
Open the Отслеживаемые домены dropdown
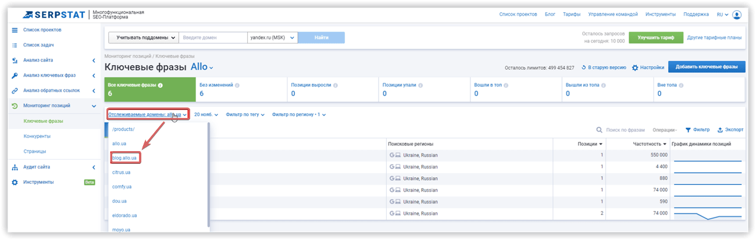(x=147, y=114)
